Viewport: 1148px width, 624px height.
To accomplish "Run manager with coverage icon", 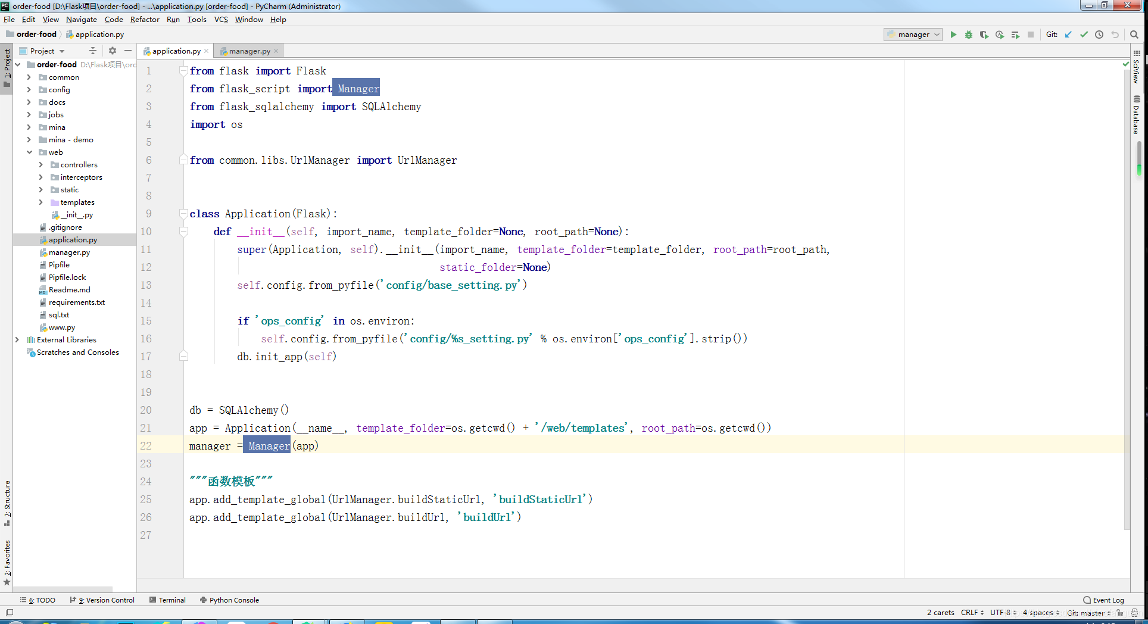I will (x=984, y=35).
